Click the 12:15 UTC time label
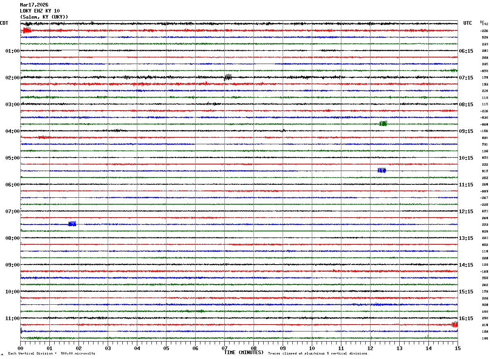 [x=466, y=212]
